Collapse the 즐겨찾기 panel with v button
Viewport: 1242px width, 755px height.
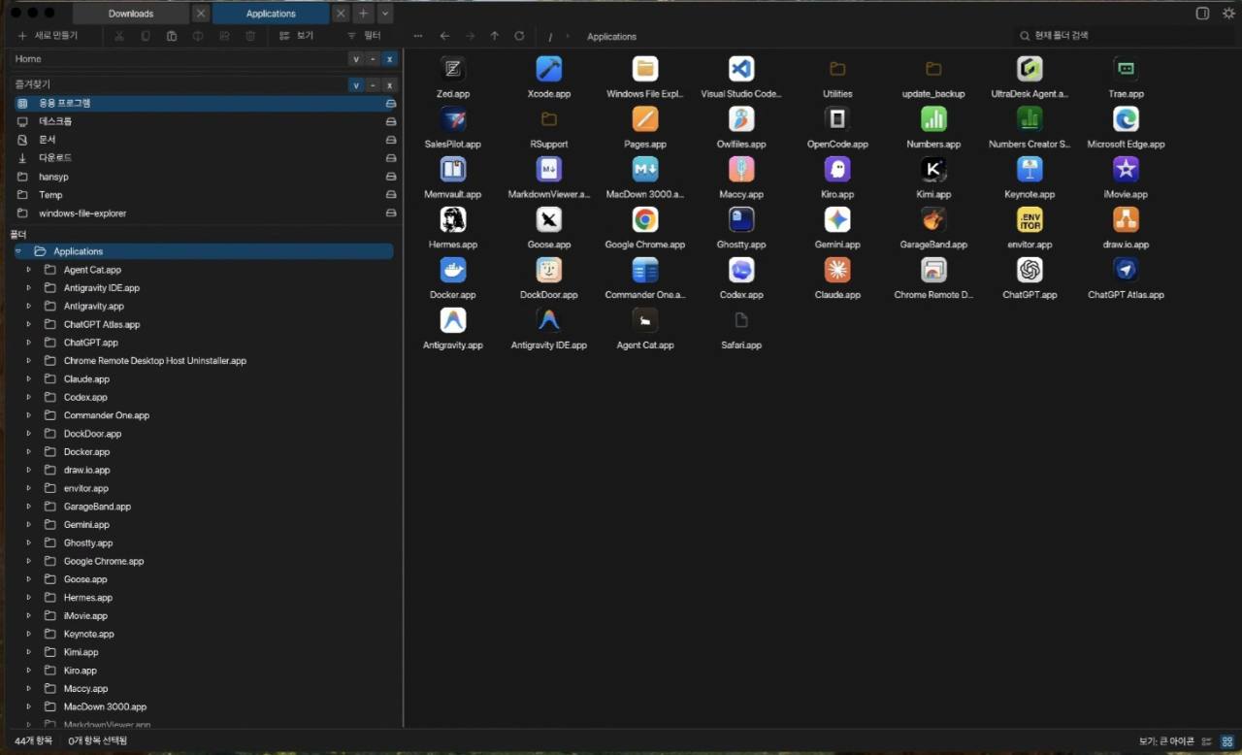click(356, 85)
